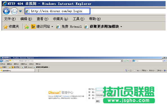Open recent pages dropdown beside large Forward arrow
167x105 pixels.
(x=20, y=11)
